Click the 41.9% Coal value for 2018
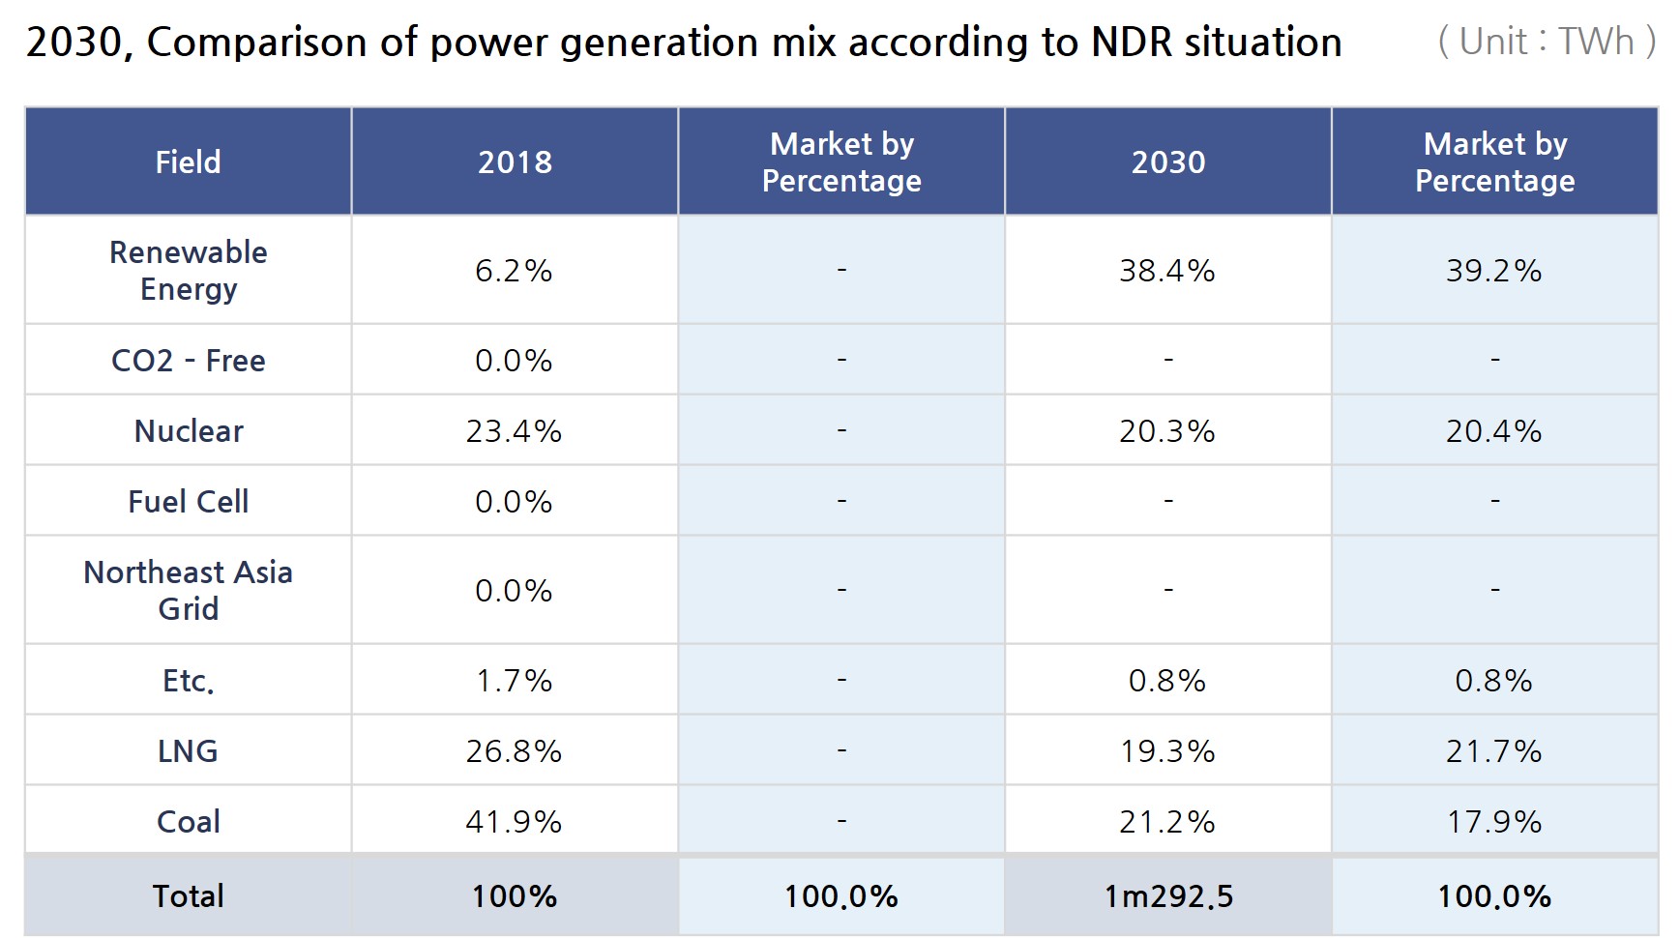The width and height of the screenshot is (1680, 938). click(514, 821)
